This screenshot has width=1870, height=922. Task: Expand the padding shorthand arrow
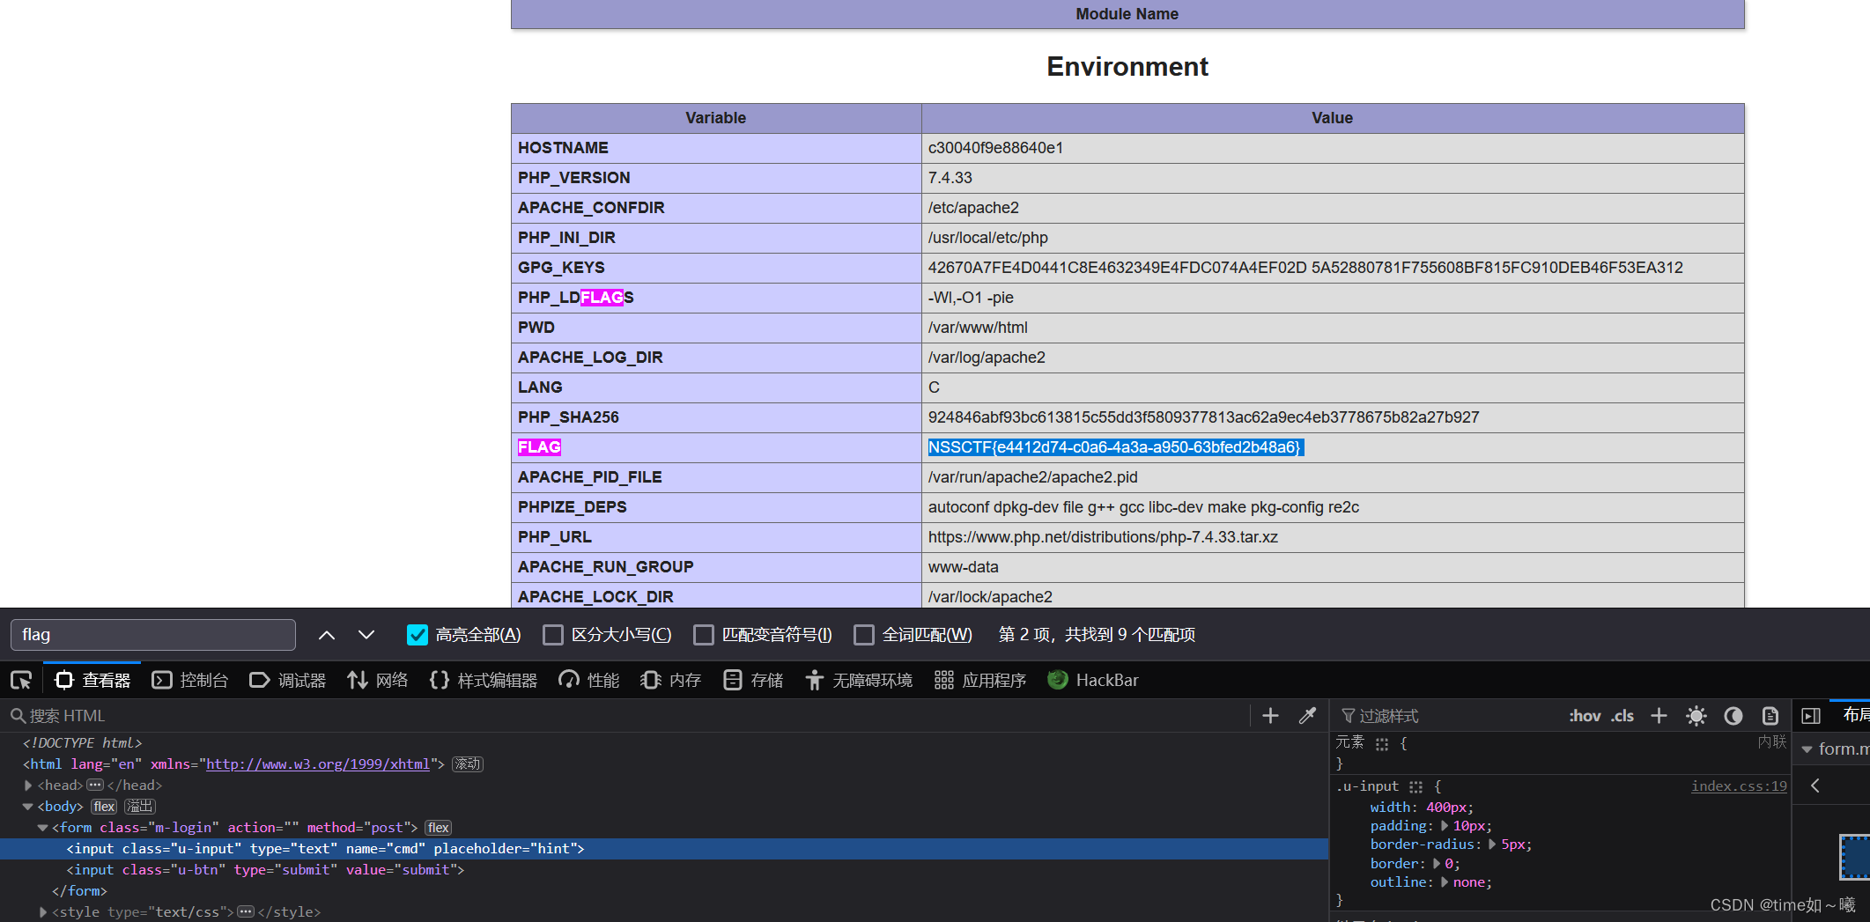pyautogui.click(x=1445, y=826)
